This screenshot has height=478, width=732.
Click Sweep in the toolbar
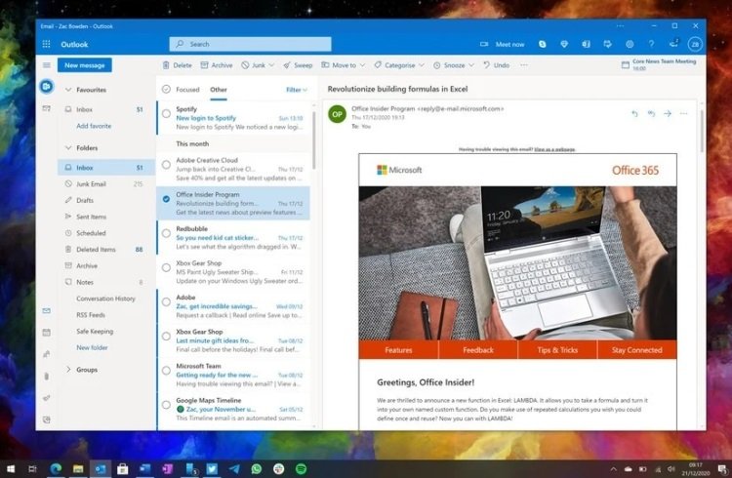pos(298,65)
